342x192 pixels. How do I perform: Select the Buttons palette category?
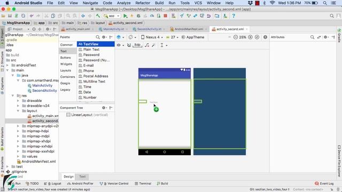pyautogui.click(x=65, y=58)
